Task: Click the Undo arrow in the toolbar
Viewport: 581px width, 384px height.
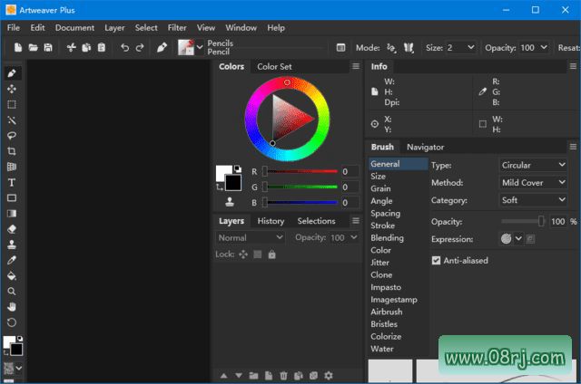Action: click(124, 47)
